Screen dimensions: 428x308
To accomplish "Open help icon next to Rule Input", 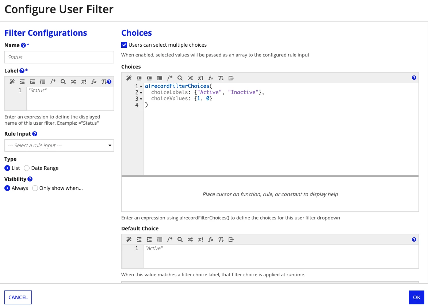I will point(35,134).
